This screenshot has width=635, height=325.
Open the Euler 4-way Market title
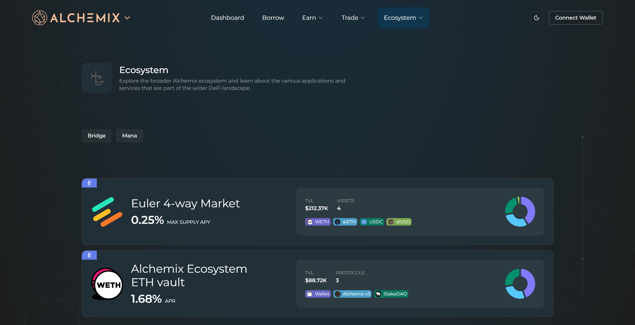click(x=185, y=203)
